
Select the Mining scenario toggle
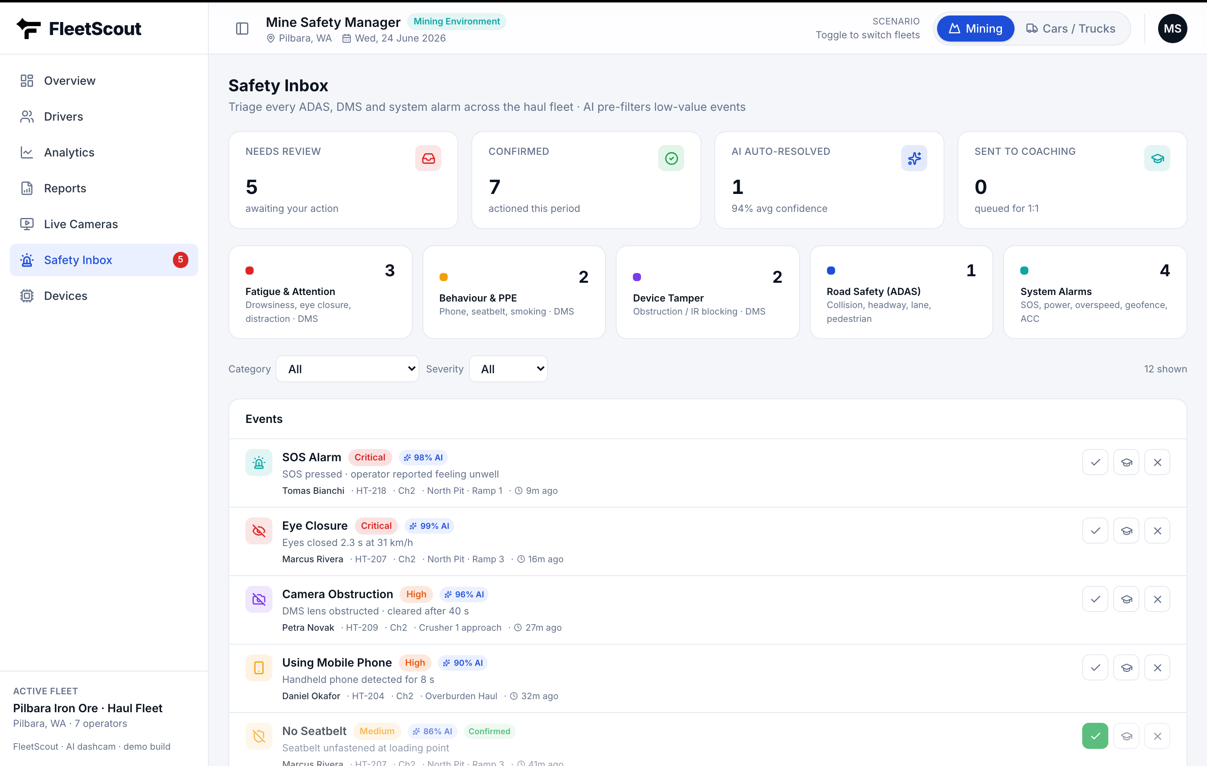pyautogui.click(x=975, y=29)
